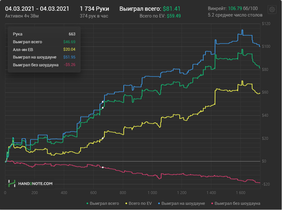Click the tooltip non-showdown value -$5.26
The image size is (282, 210).
pos(70,65)
